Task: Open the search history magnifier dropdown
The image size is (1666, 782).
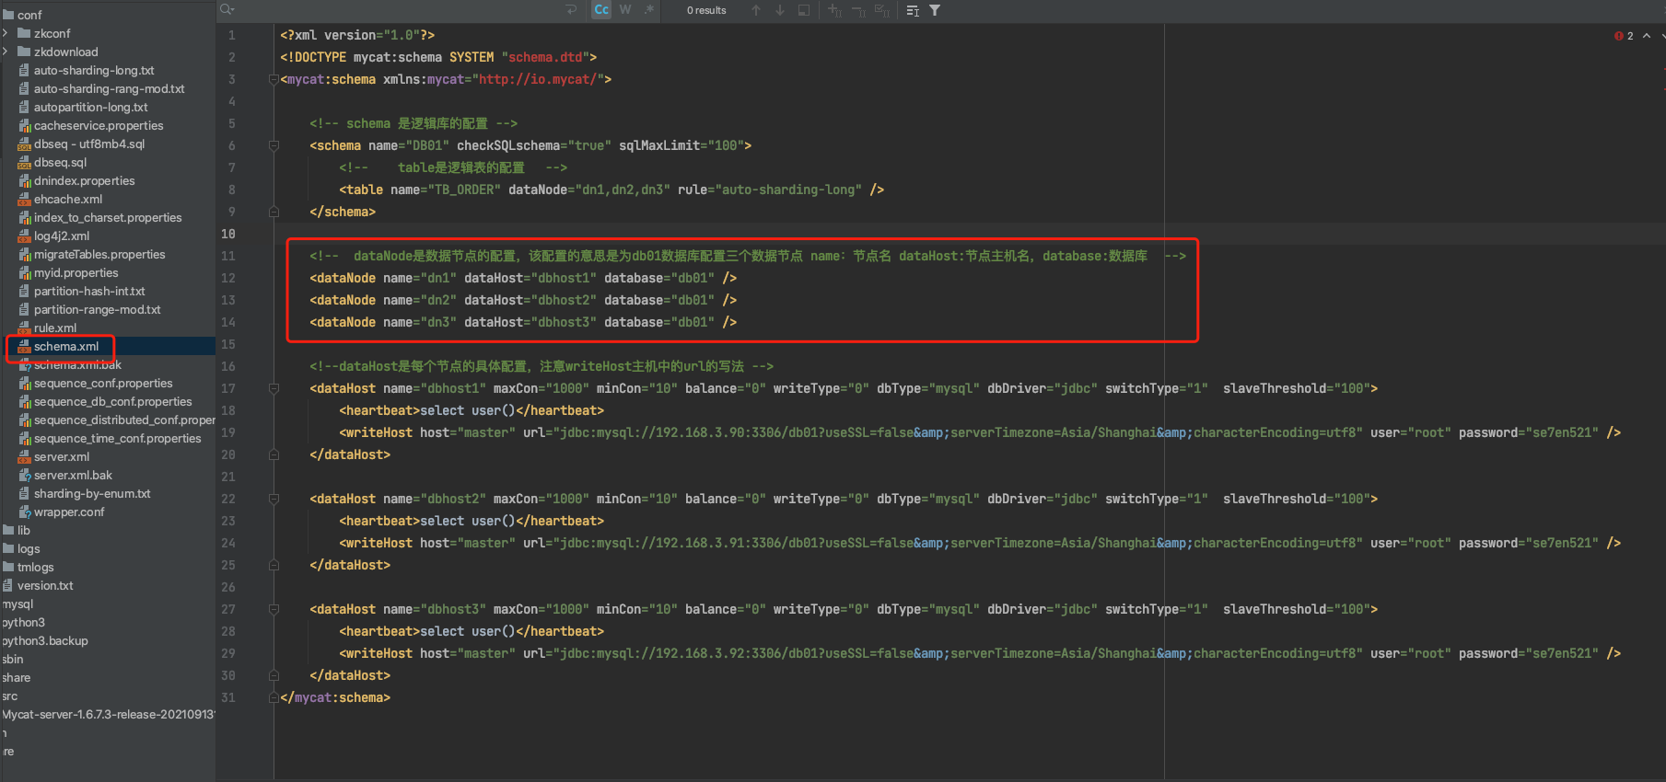Action: pos(227,10)
